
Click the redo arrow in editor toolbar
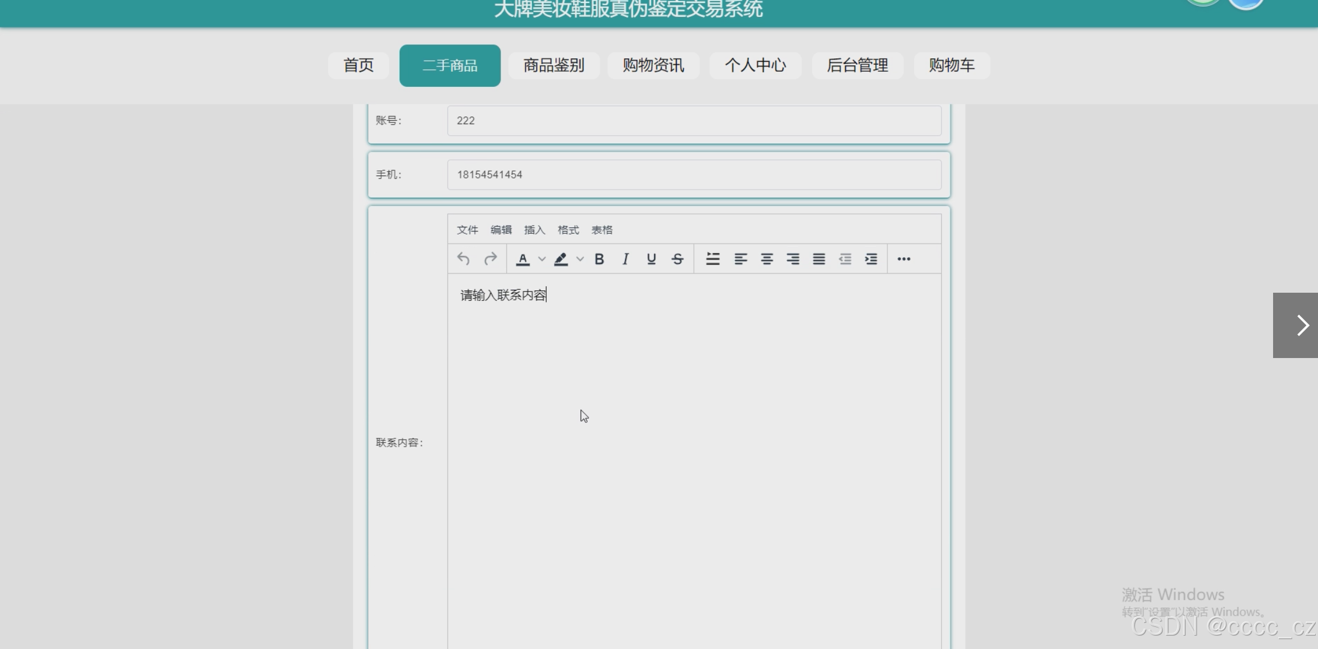[491, 259]
